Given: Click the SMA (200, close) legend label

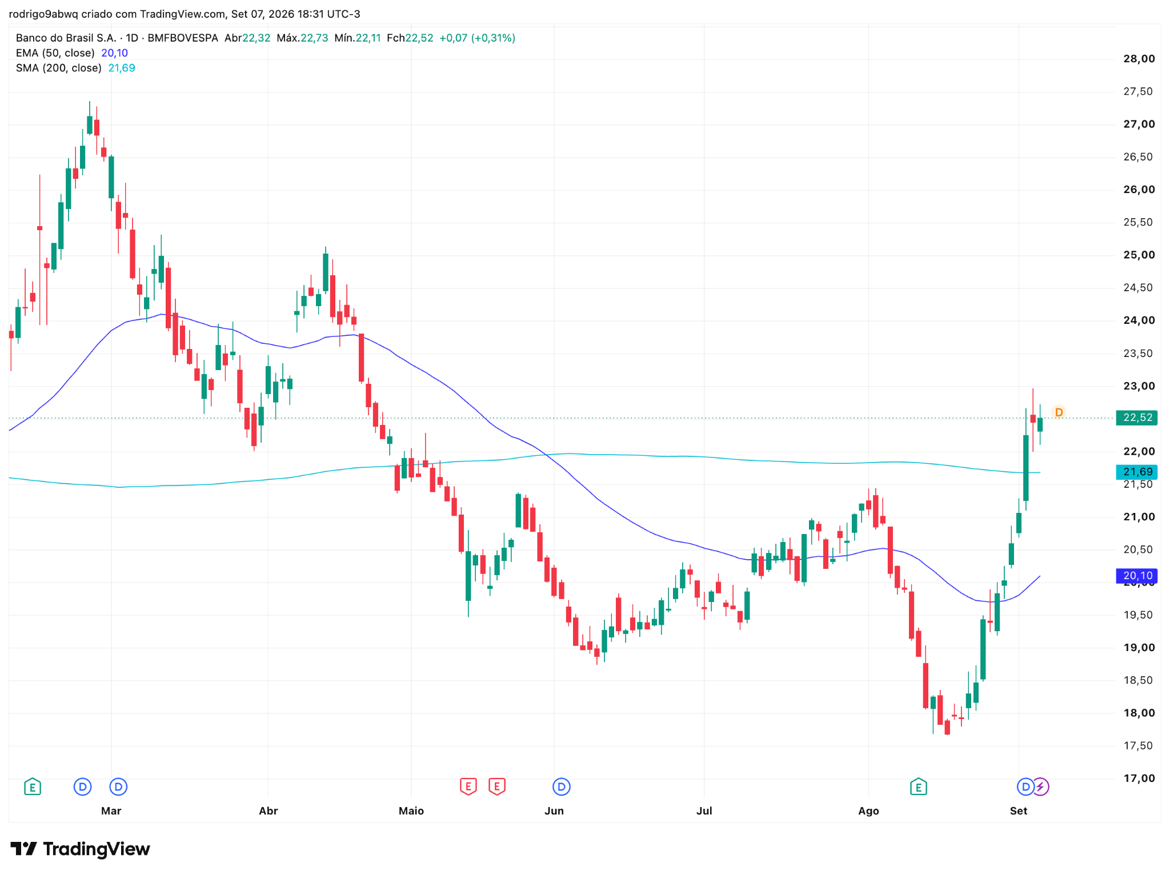Looking at the screenshot, I should pyautogui.click(x=59, y=68).
